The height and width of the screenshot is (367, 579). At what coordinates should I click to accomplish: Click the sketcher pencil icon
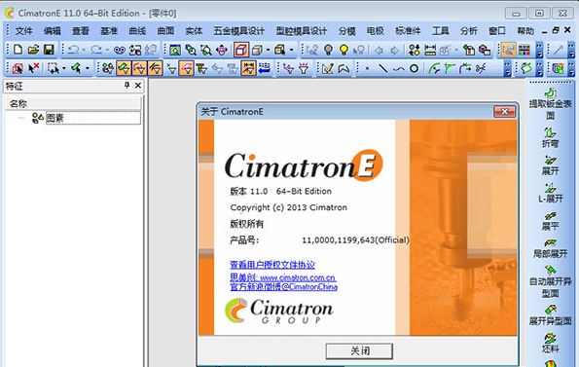tap(328, 68)
